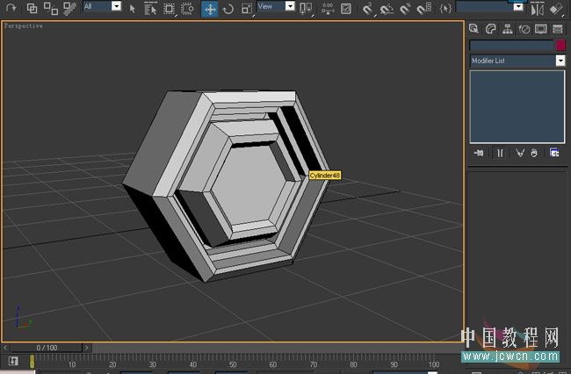The image size is (571, 374).
Task: Click Open Mini Curve Editor icon
Action: click(13, 361)
